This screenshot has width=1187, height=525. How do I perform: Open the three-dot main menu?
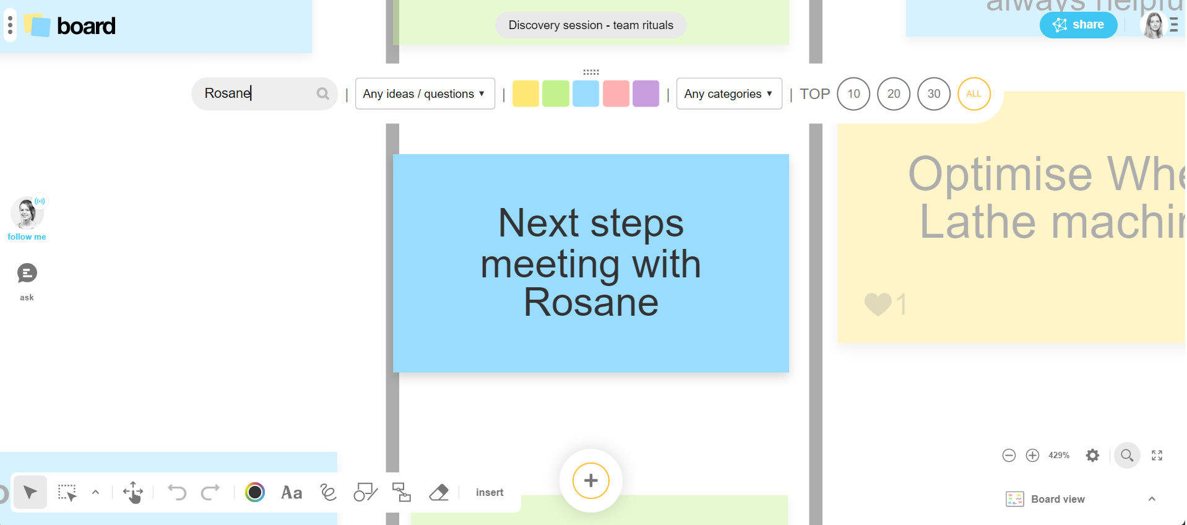click(x=10, y=25)
